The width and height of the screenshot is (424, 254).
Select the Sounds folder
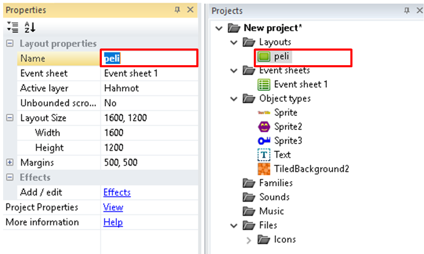[274, 197]
